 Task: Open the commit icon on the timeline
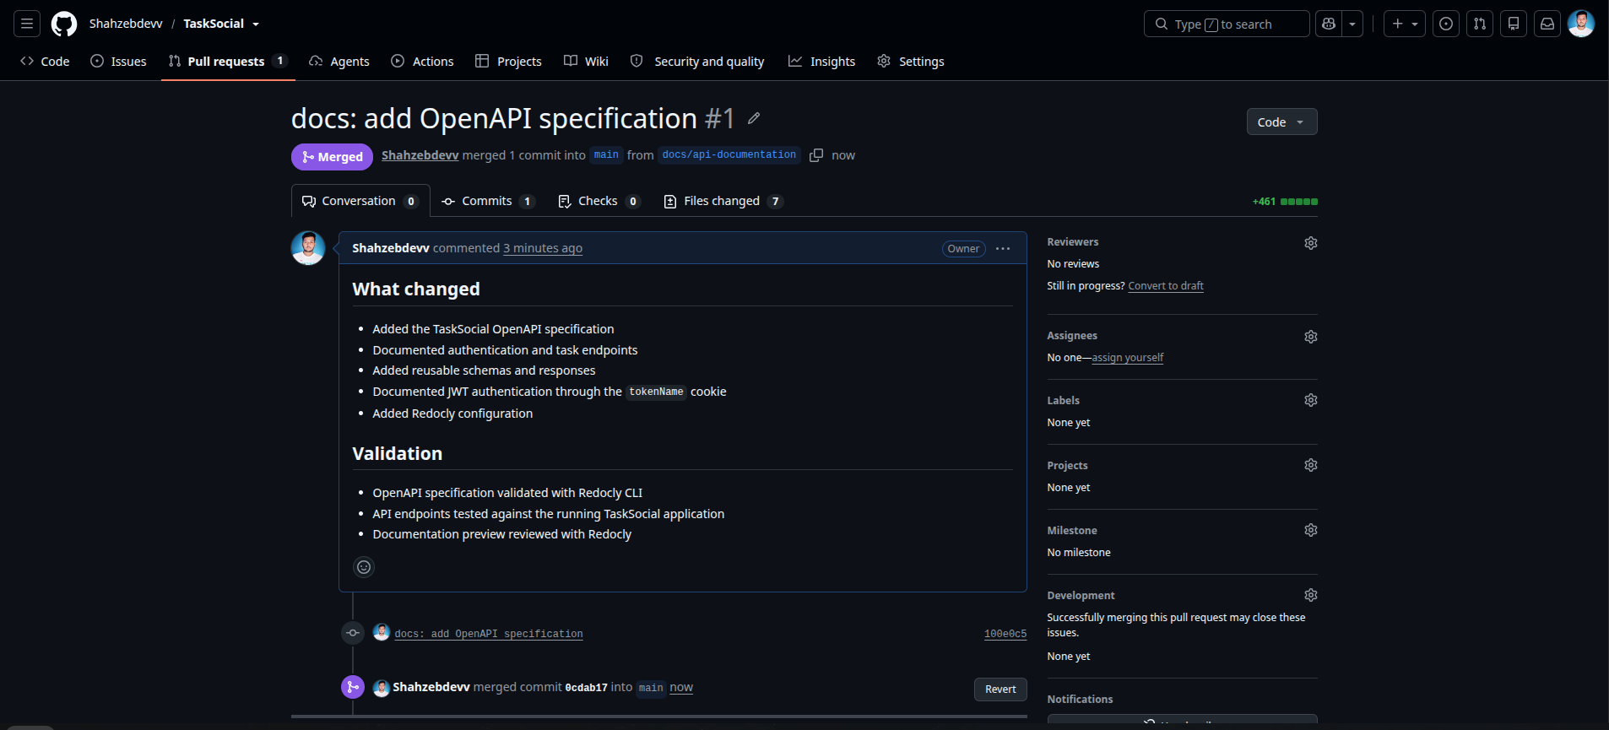(353, 633)
